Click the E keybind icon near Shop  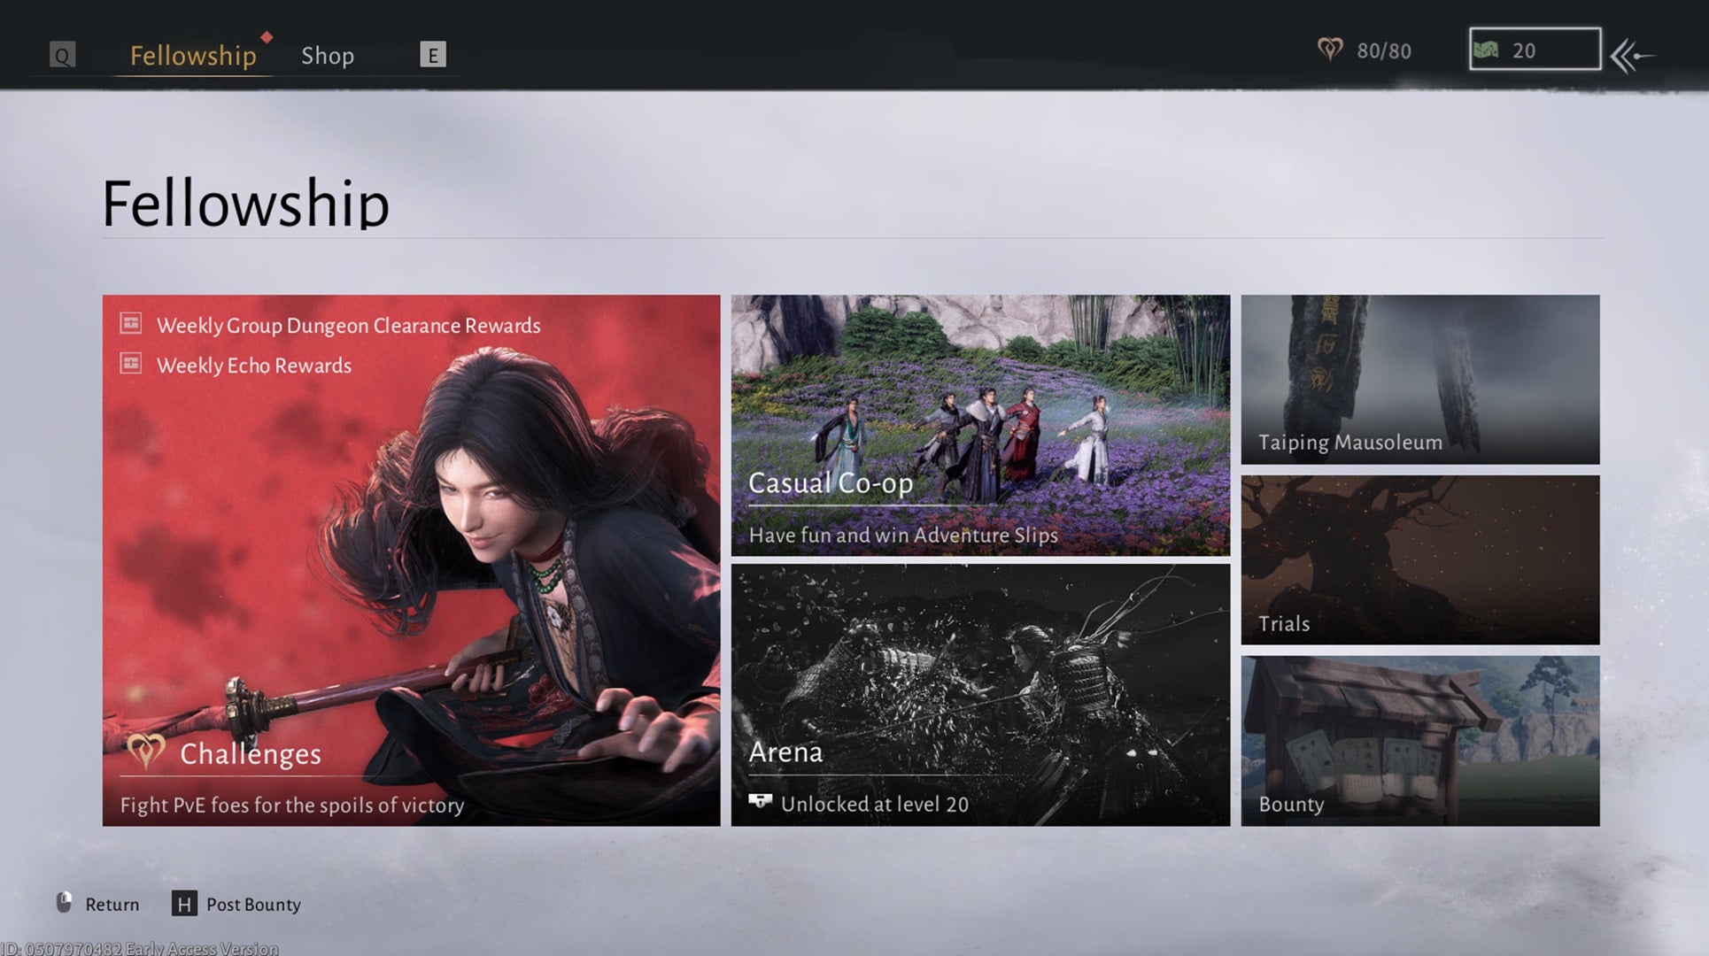pyautogui.click(x=432, y=55)
